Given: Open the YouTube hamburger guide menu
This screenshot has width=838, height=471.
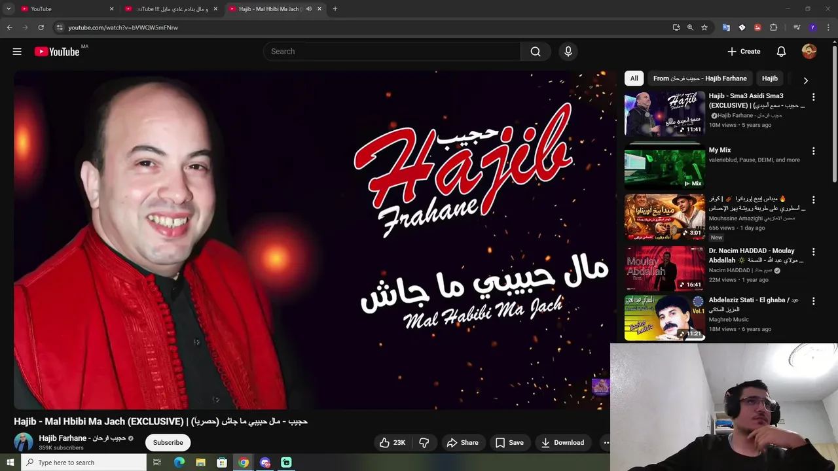Looking at the screenshot, I should click(17, 51).
